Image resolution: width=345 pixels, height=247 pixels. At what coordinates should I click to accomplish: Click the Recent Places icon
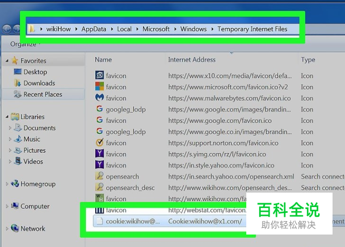(17, 94)
